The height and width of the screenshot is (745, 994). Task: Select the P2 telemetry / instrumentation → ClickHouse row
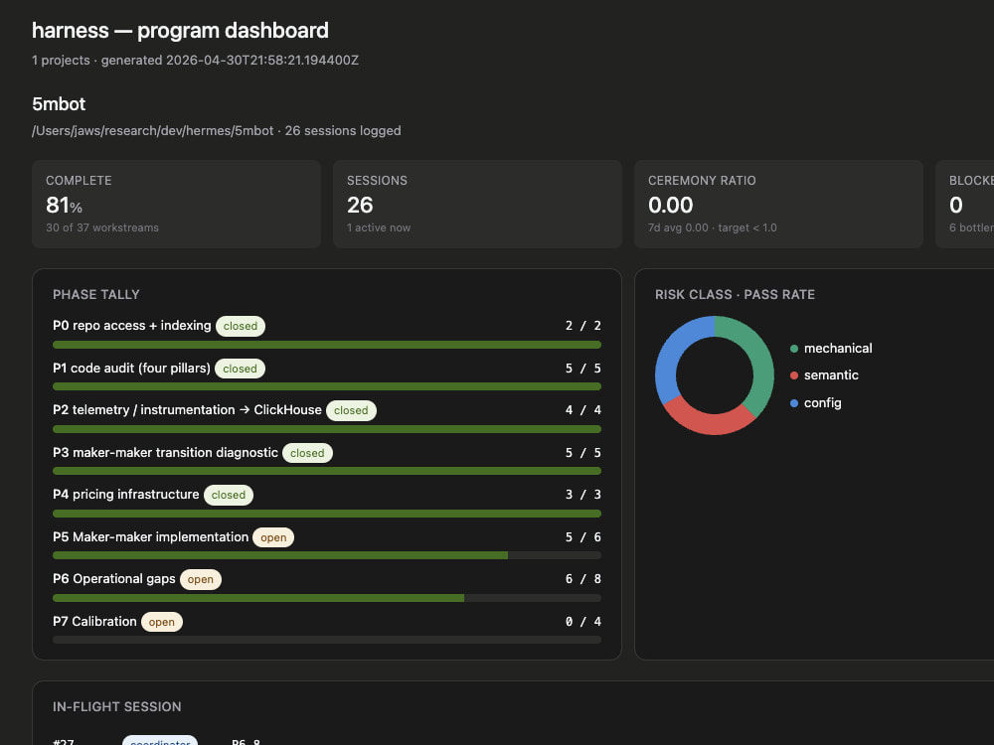point(326,417)
